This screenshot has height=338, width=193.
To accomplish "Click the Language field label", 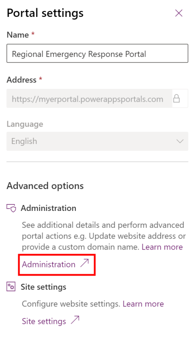I will coord(25,124).
